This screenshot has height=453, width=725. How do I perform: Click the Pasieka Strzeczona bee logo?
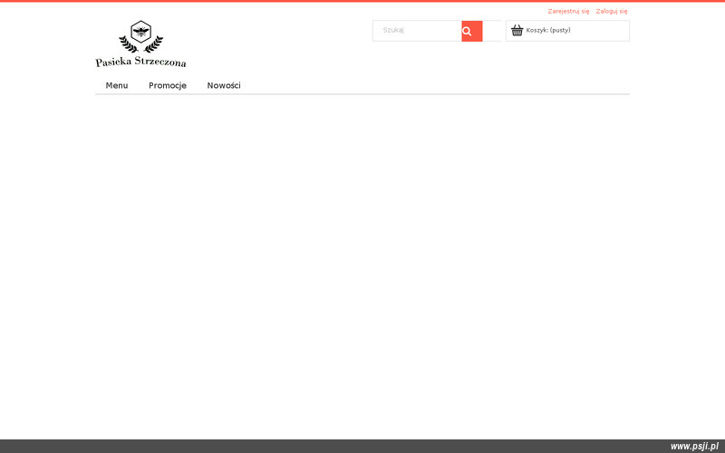point(140,43)
